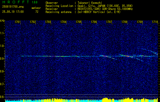Click the observer name Takanori Kawachi
The height and width of the screenshot is (102, 160).
click(x=90, y=3)
